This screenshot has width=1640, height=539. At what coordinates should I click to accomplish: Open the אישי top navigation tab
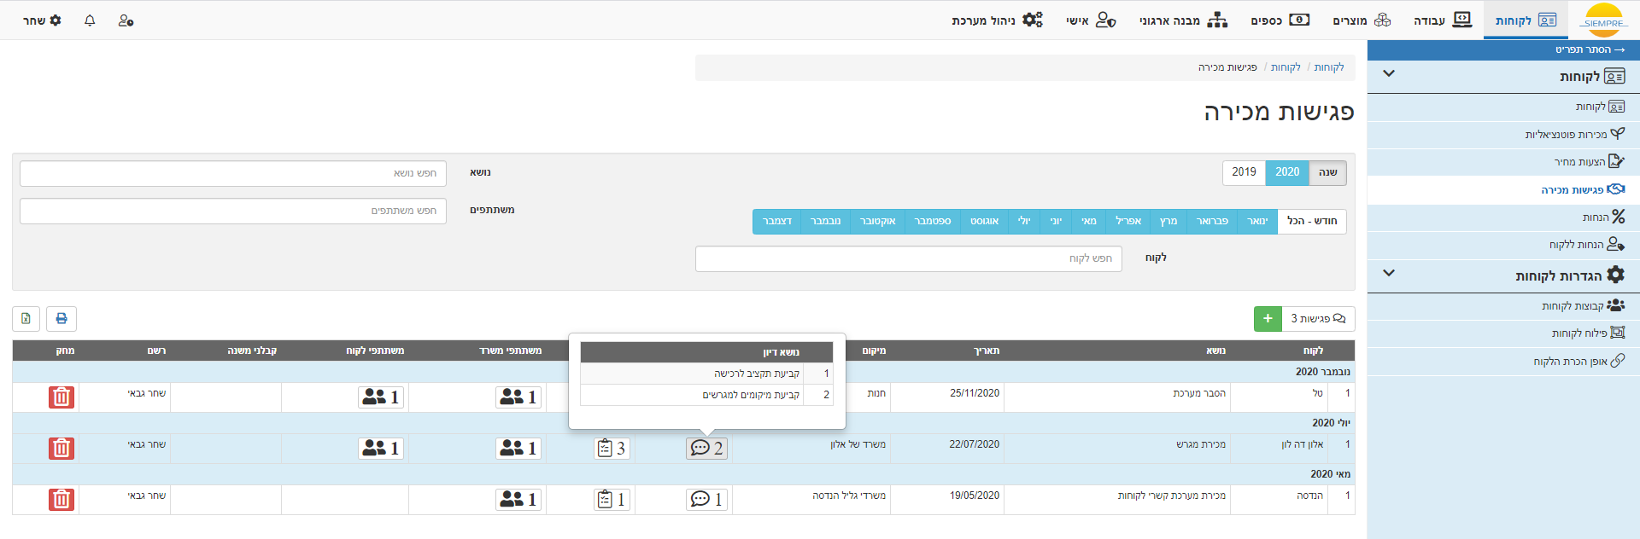1091,20
